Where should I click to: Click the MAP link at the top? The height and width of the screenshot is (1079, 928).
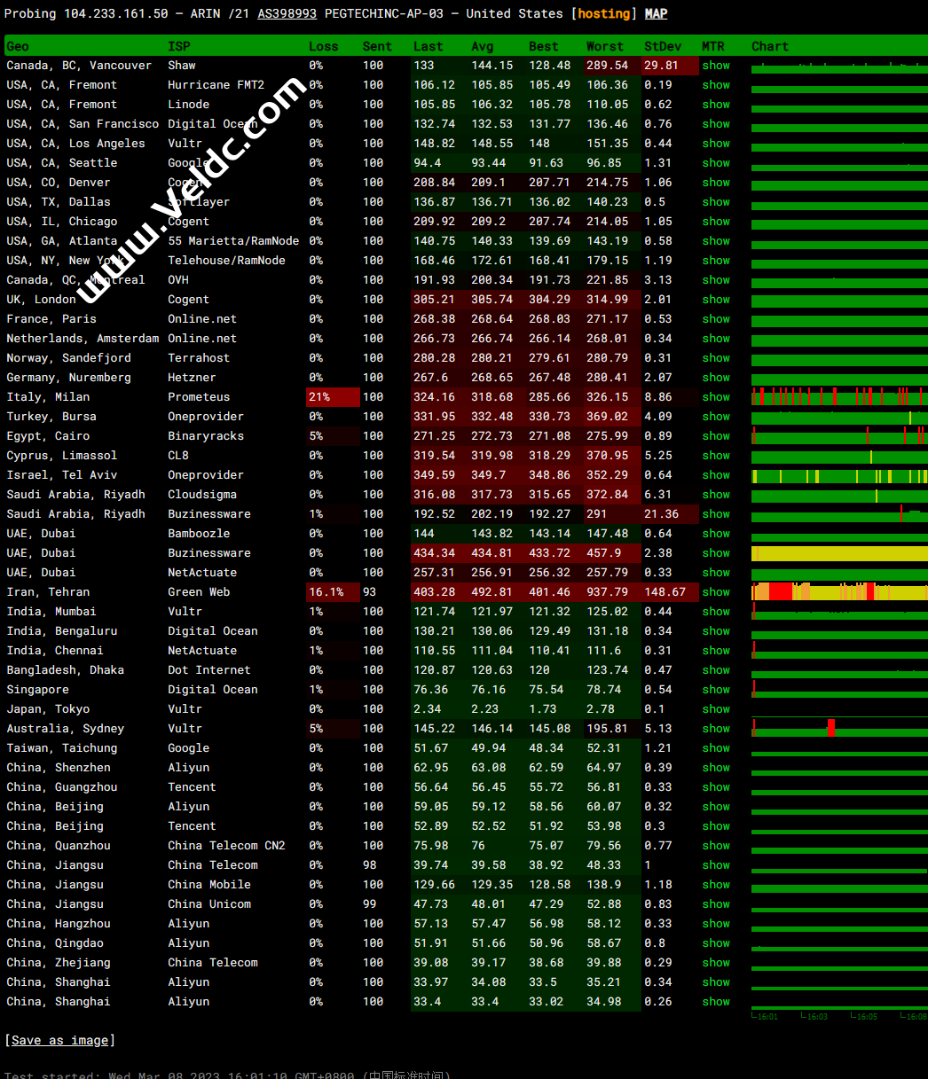[x=656, y=13]
